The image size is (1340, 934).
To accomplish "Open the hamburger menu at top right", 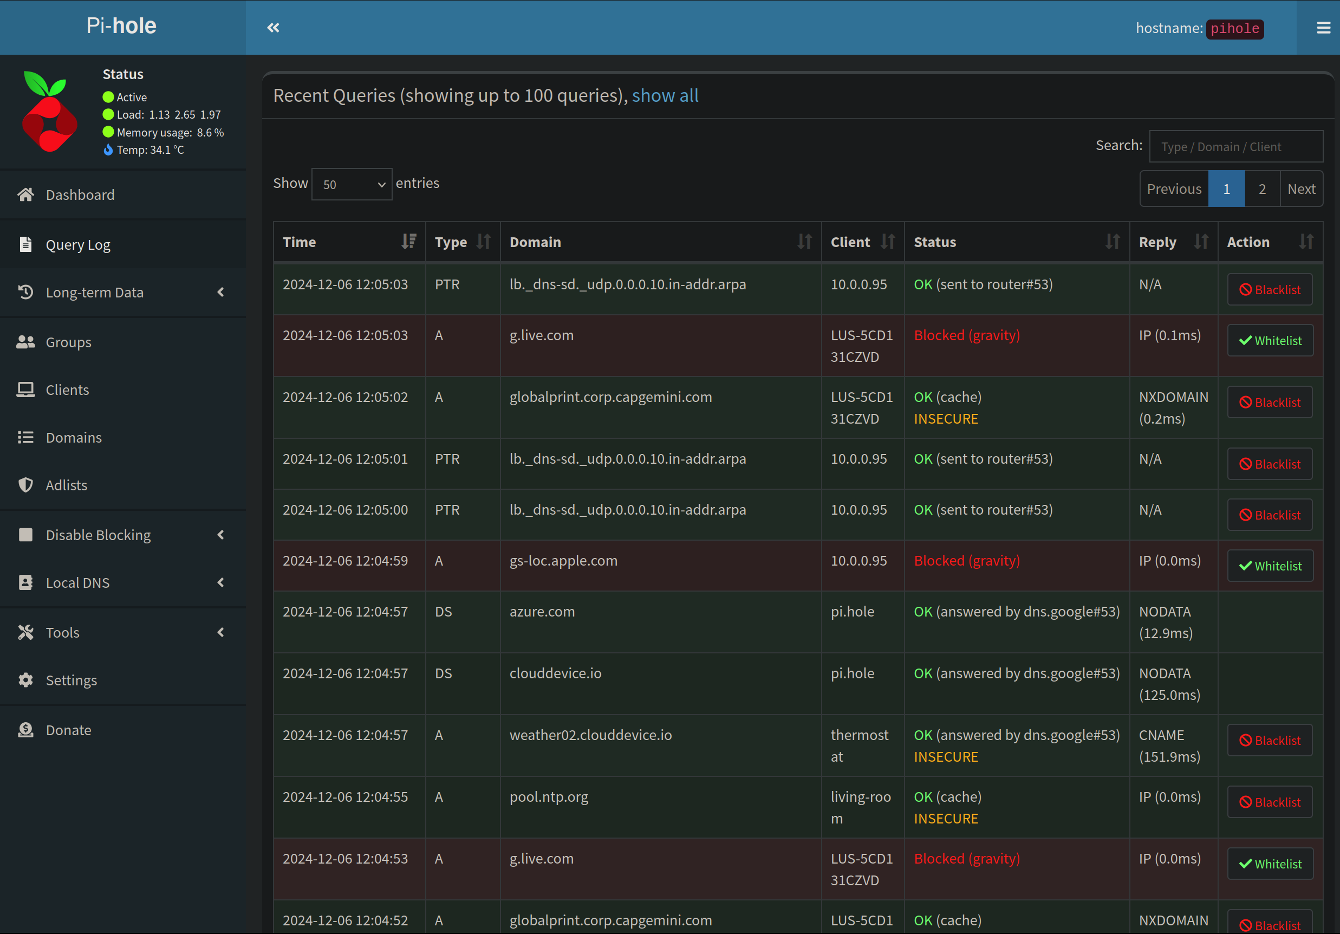I will pyautogui.click(x=1323, y=28).
